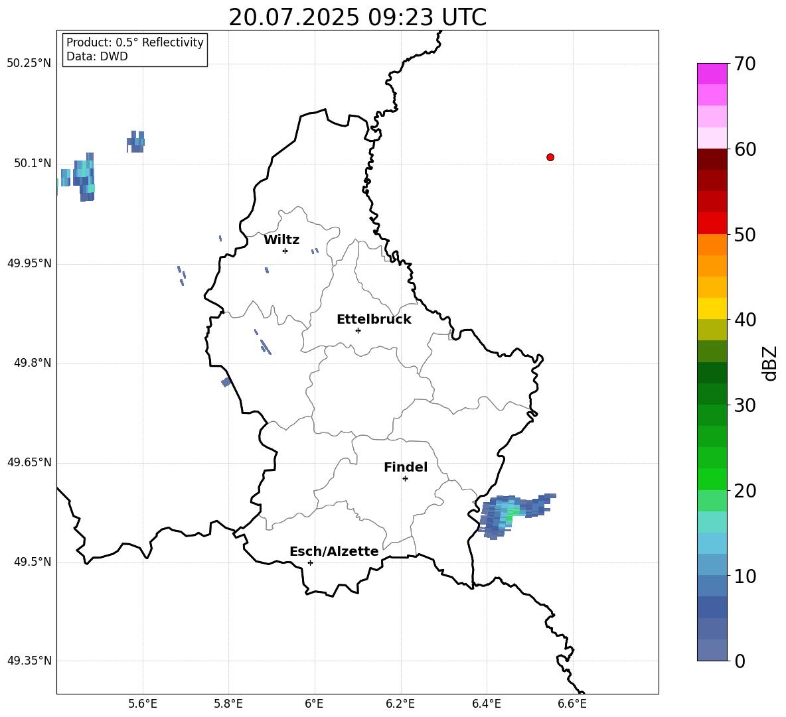This screenshot has width=786, height=717.
Task: Click the dark maroon colorbar segment below 60
Action: pyautogui.click(x=712, y=159)
